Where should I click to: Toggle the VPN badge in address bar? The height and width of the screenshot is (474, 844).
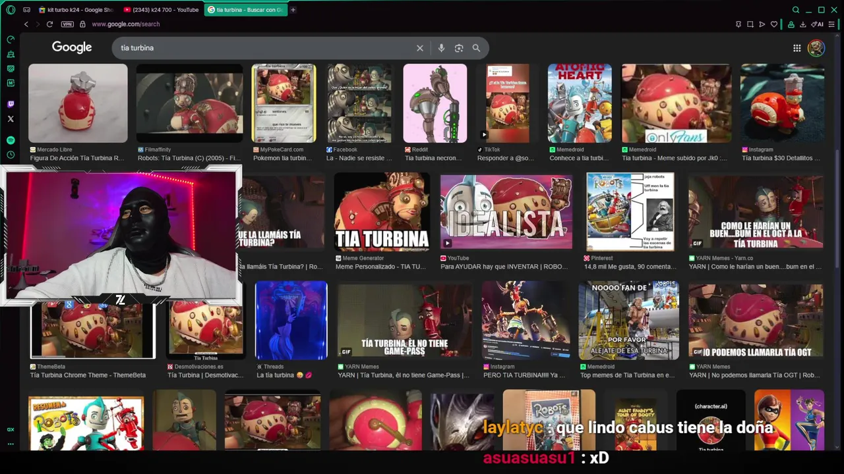pos(67,24)
